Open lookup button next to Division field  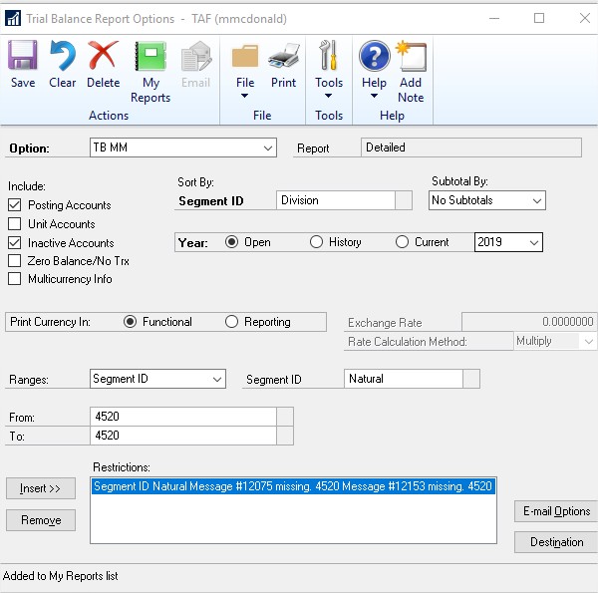pyautogui.click(x=404, y=200)
